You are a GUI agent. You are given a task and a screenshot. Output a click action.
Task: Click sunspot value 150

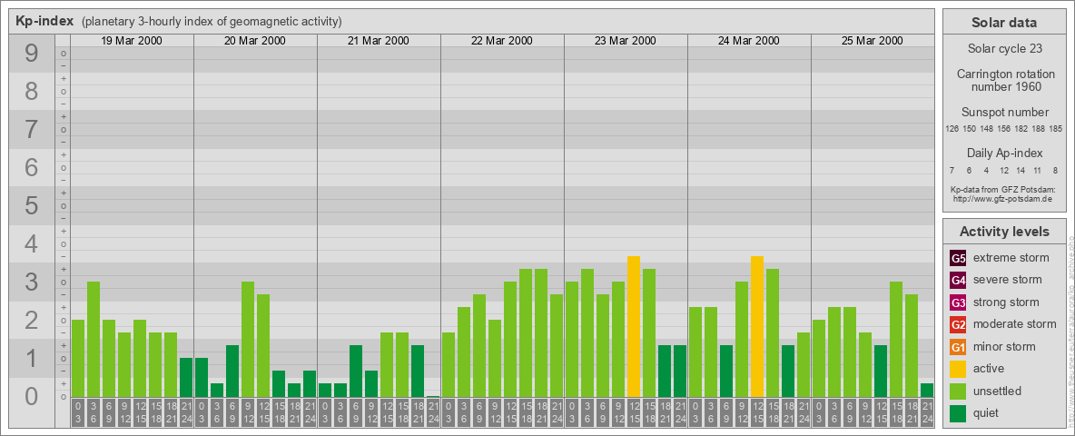pyautogui.click(x=970, y=129)
